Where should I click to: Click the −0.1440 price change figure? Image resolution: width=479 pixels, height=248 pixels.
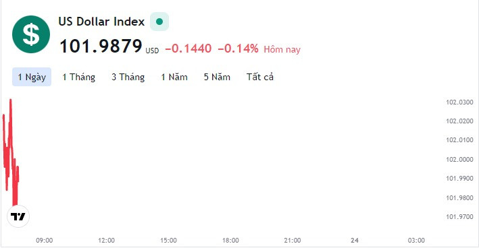click(188, 48)
